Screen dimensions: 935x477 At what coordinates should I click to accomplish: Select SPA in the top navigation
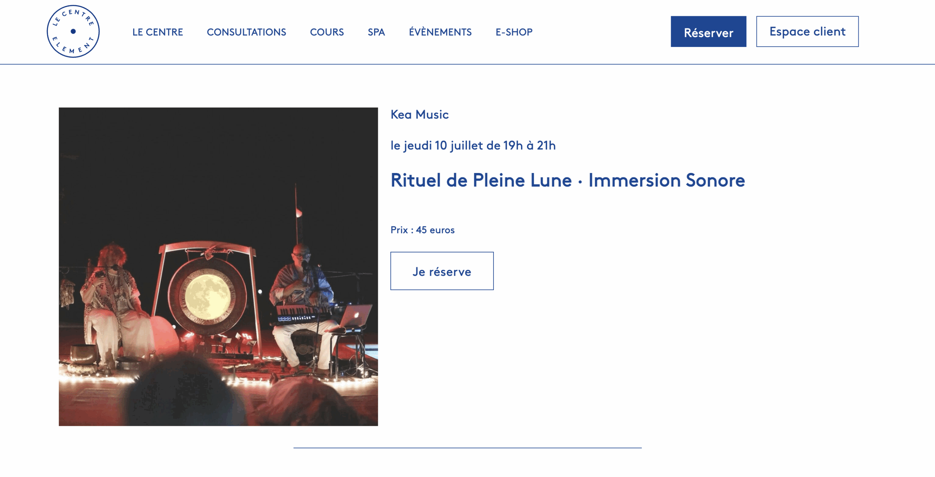(x=376, y=32)
